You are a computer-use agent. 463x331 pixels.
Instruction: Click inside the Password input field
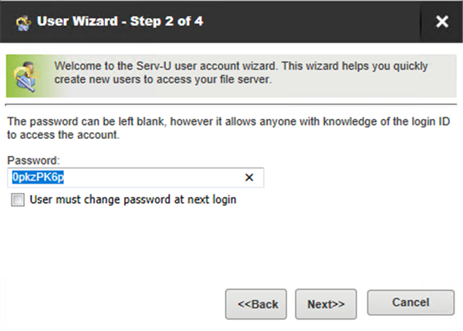(154, 178)
